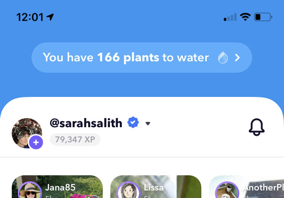Tap the water droplet icon in banner
The image size is (284, 198).
[x=223, y=58]
